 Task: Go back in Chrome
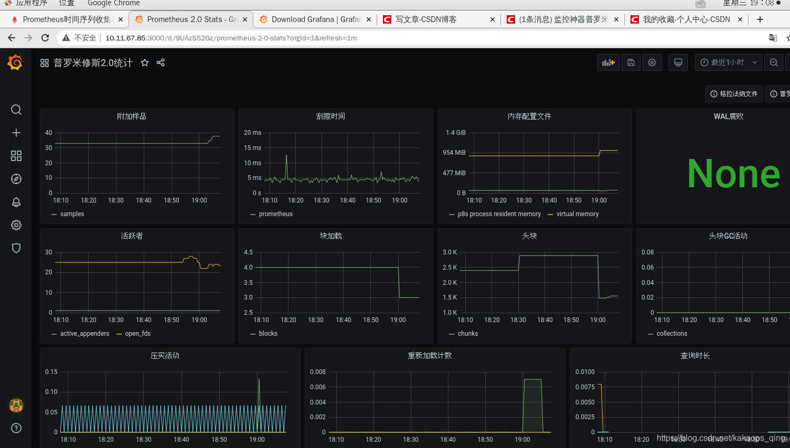click(12, 38)
